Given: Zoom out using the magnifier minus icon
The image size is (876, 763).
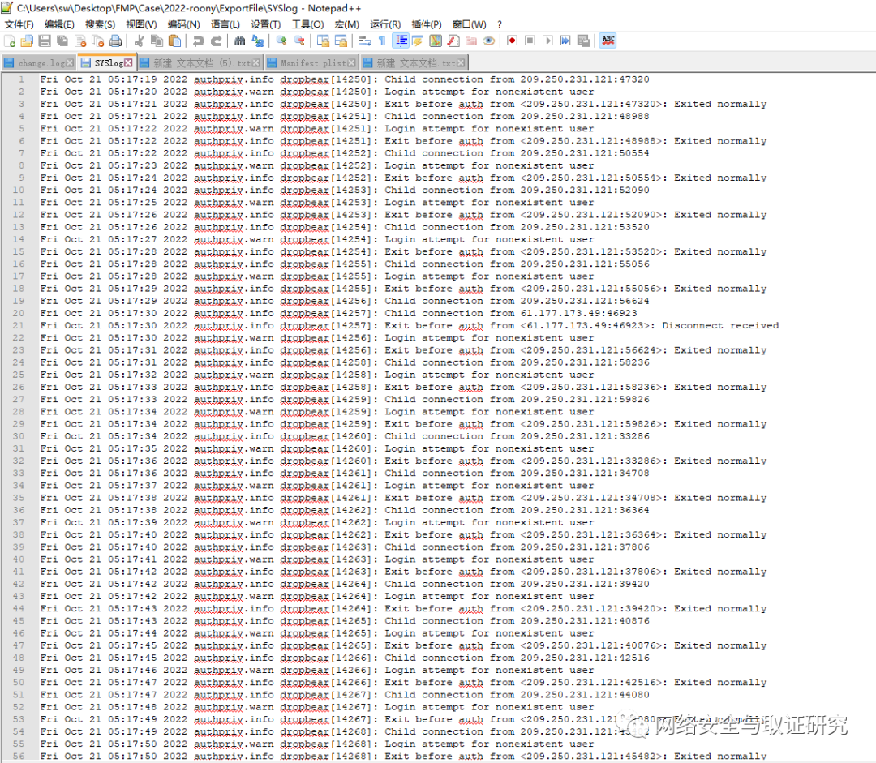Looking at the screenshot, I should coord(299,41).
